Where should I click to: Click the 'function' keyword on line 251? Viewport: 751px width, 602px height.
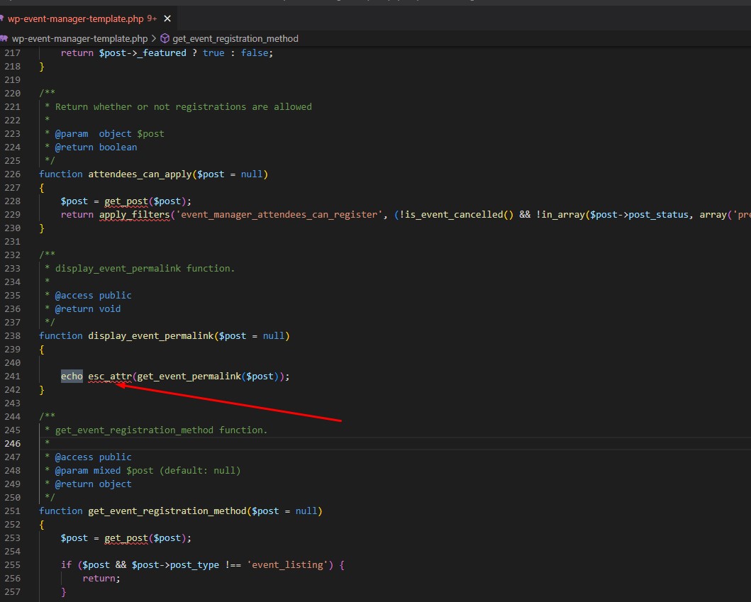[61, 511]
